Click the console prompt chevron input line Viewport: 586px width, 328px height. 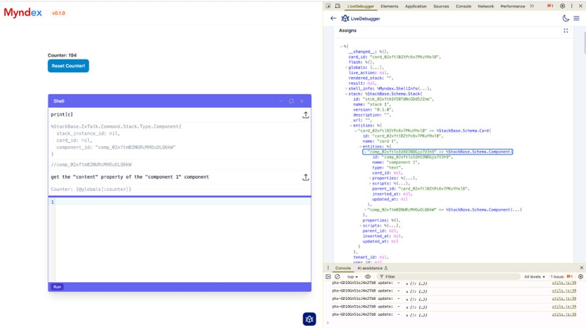point(454,322)
